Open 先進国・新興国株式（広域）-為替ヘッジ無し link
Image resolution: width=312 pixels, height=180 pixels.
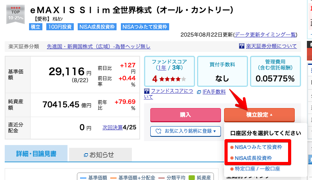click(99, 46)
